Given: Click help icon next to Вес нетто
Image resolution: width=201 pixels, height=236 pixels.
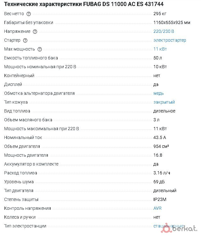Looking at the screenshot, I should [29, 14].
